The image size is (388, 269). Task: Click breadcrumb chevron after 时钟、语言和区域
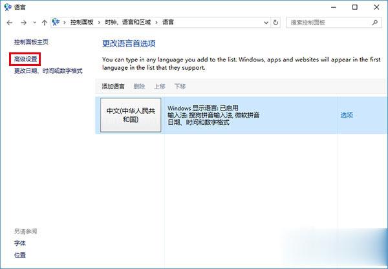tap(156, 23)
